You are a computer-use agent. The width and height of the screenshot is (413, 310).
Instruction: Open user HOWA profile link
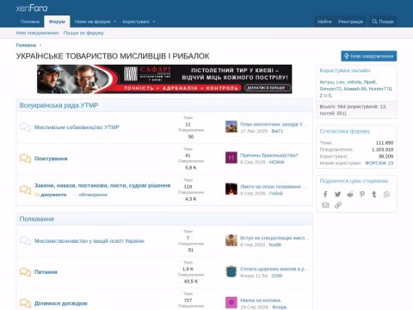(x=276, y=162)
